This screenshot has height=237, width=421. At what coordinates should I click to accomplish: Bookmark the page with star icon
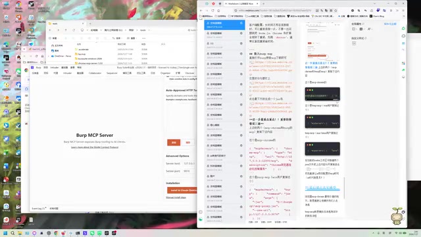pos(335,11)
